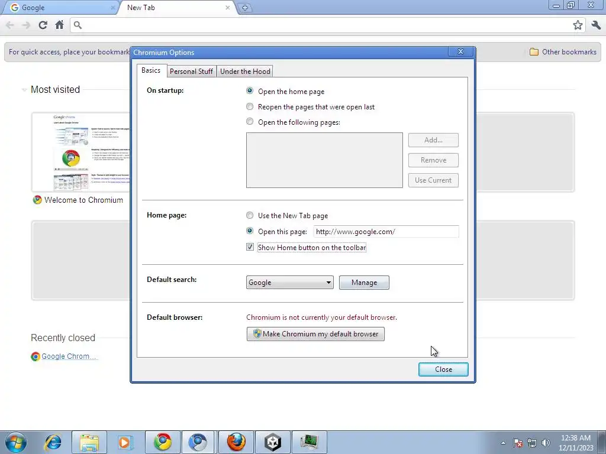This screenshot has width=606, height=454.
Task: Open the Other bookmarks folder
Action: [563, 52]
